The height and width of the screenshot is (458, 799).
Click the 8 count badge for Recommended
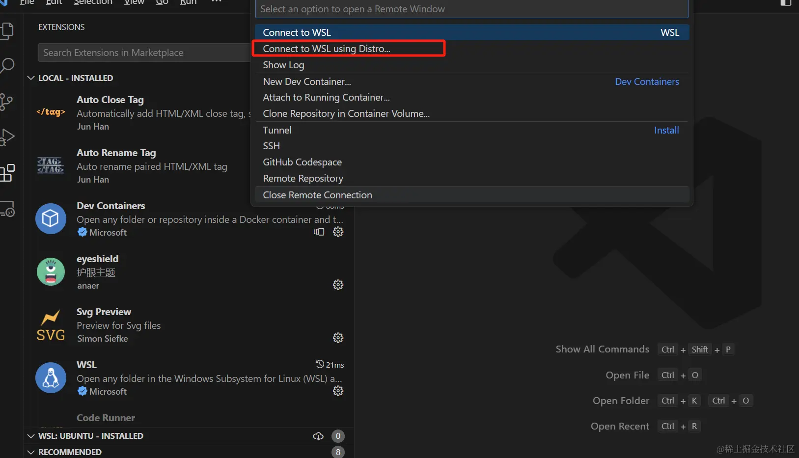pyautogui.click(x=338, y=452)
